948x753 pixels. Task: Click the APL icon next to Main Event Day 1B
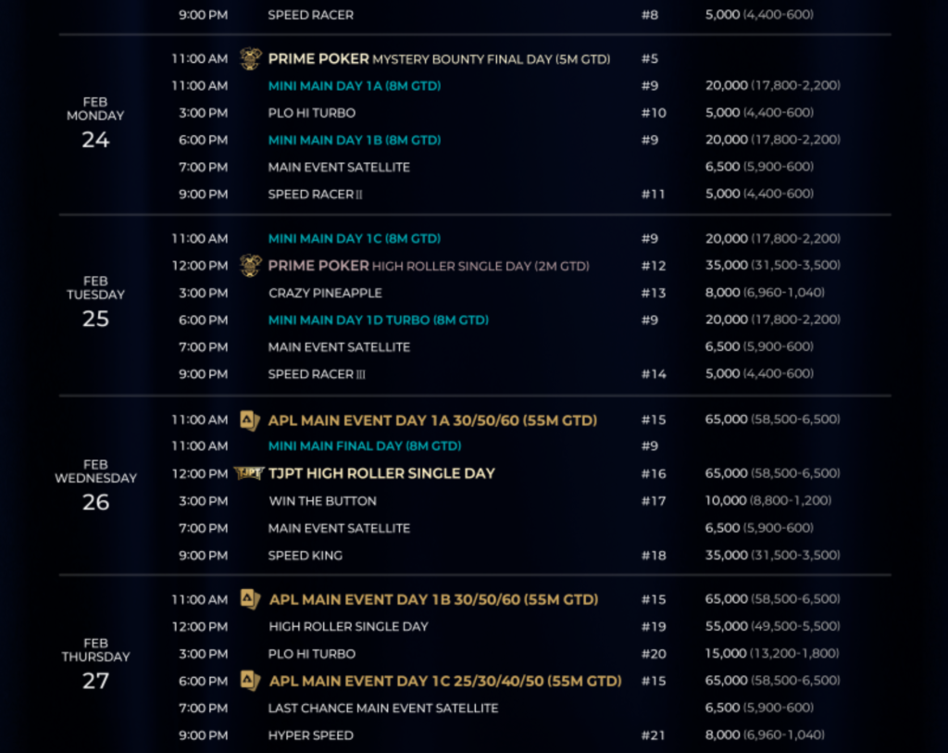click(248, 599)
